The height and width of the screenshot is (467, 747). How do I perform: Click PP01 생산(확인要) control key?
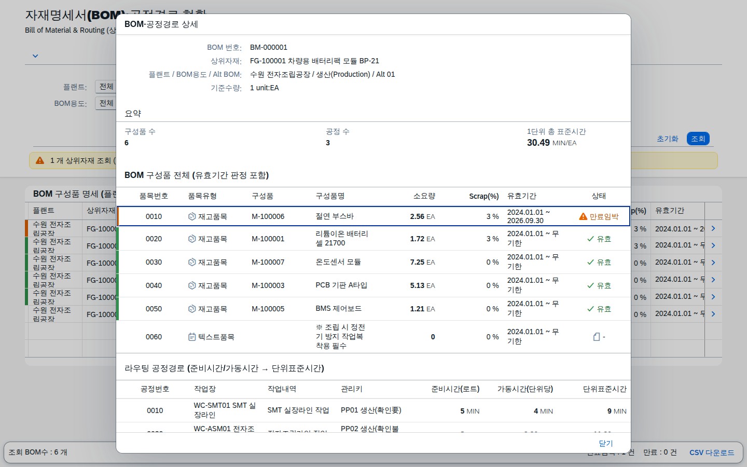pyautogui.click(x=371, y=410)
